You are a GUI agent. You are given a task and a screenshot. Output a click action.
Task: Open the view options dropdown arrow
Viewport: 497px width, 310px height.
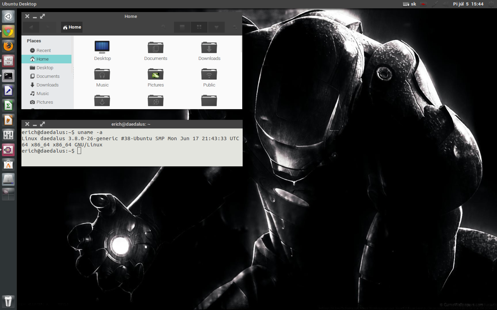point(216,27)
